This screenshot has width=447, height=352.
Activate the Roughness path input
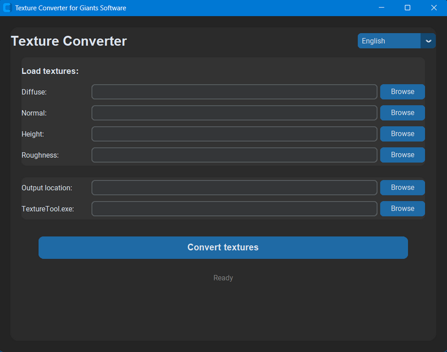pyautogui.click(x=234, y=155)
